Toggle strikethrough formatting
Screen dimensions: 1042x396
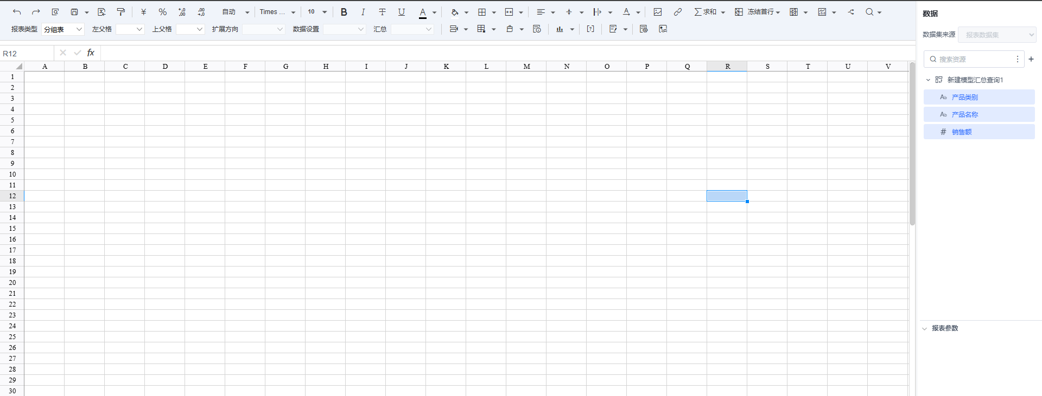click(x=382, y=12)
